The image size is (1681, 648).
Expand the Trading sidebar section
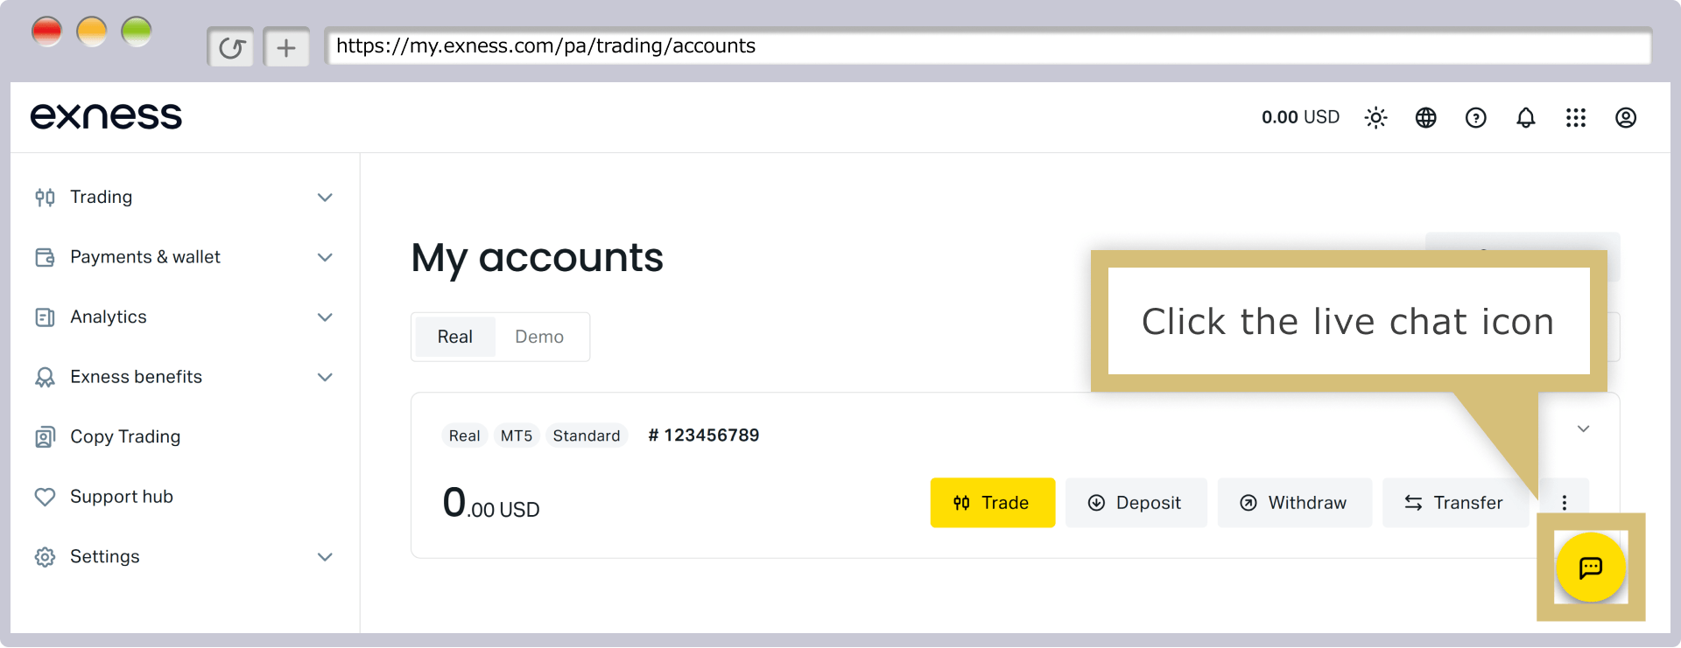[x=184, y=197]
